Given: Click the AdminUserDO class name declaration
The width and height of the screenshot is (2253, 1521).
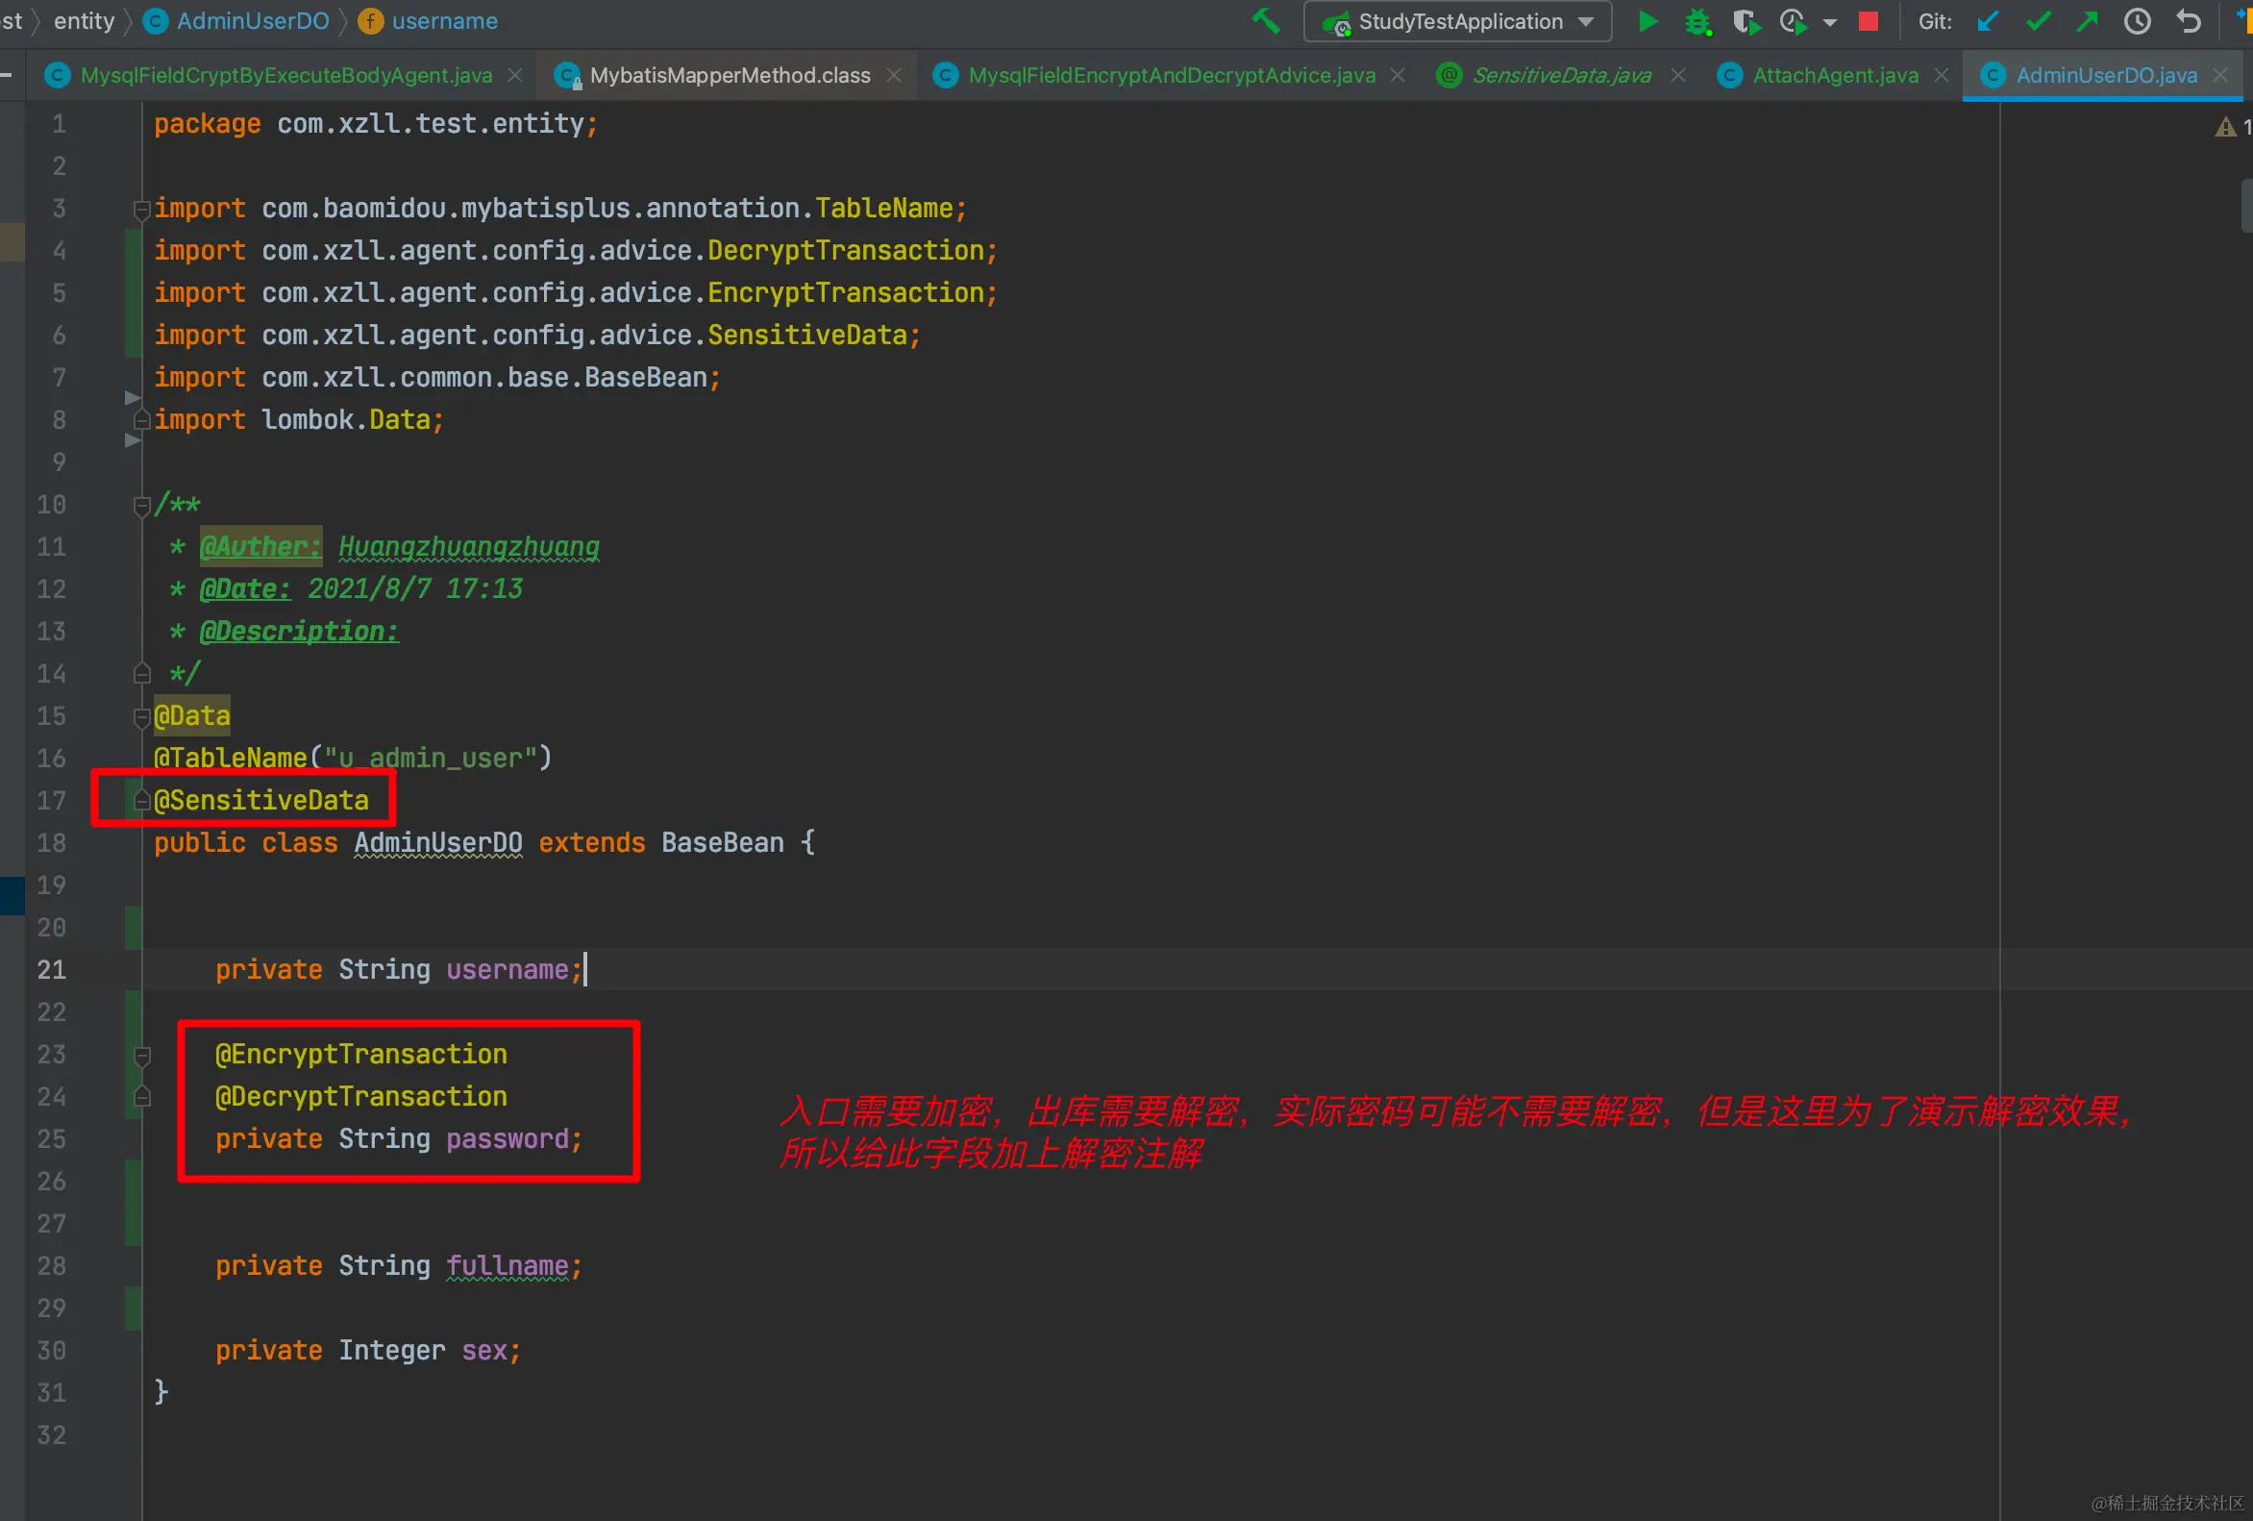Looking at the screenshot, I should click(x=438, y=843).
